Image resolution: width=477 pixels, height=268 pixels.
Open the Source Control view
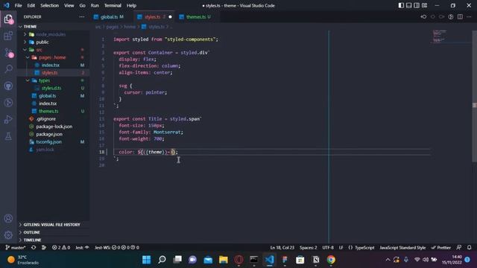coord(8,53)
